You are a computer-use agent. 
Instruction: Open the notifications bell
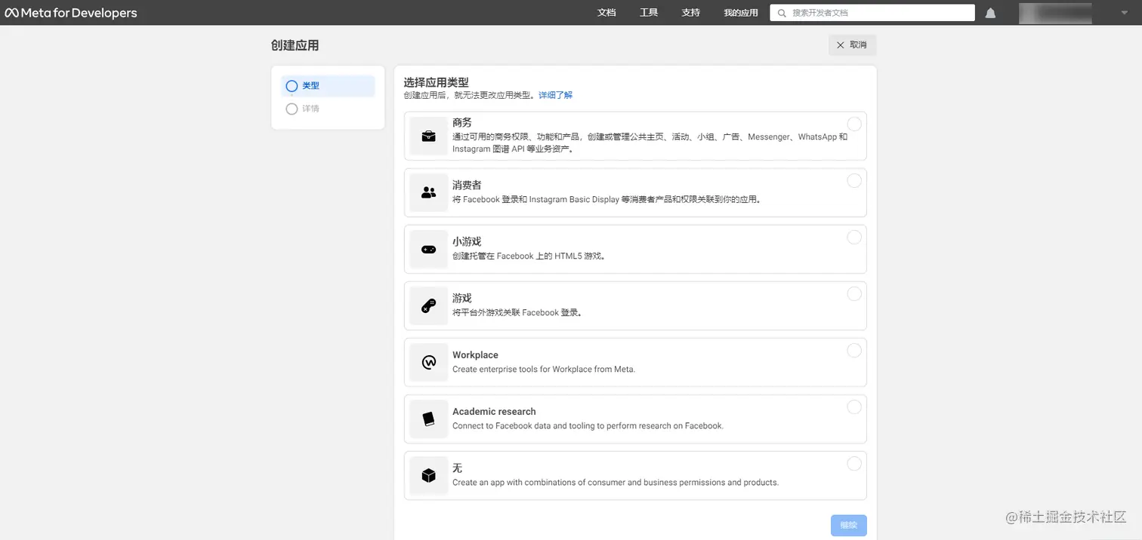point(990,13)
